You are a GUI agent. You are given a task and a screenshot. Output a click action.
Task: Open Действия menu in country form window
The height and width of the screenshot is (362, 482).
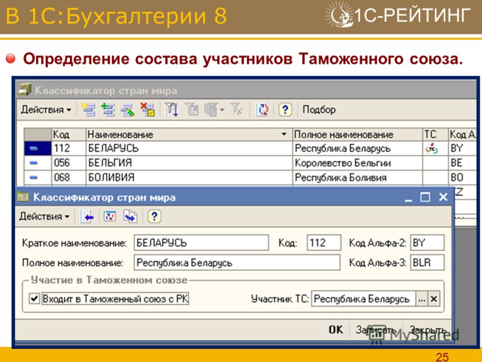(x=44, y=217)
